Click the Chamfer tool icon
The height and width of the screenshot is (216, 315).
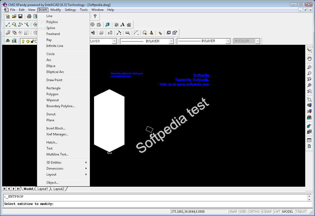(x=136, y=33)
